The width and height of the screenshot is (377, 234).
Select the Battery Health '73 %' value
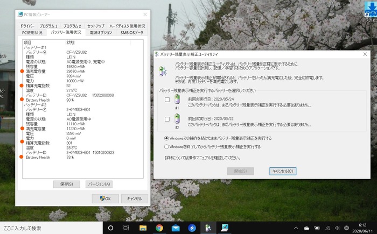[x=70, y=158]
